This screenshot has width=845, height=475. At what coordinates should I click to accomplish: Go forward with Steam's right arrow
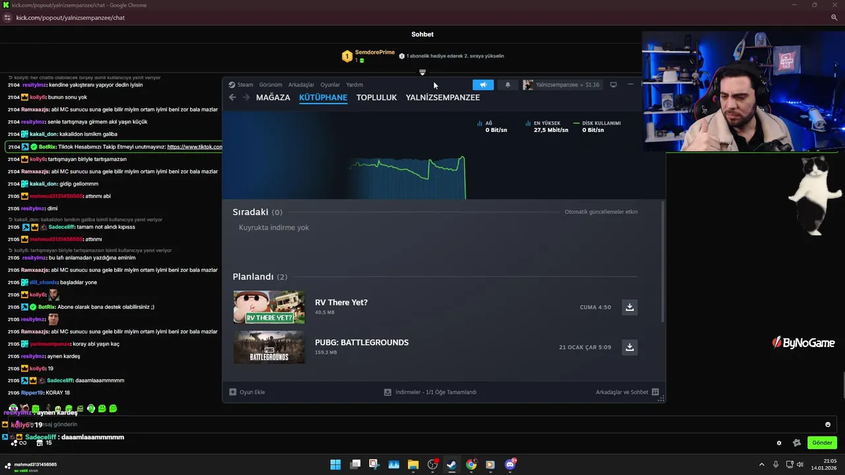pos(246,98)
